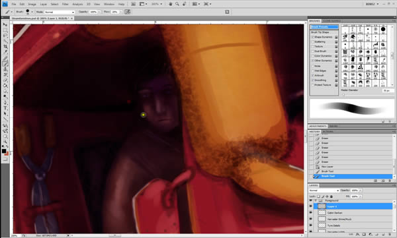Select the Eraser tool in the toolbox
397x238 pixels.
(x=5, y=80)
